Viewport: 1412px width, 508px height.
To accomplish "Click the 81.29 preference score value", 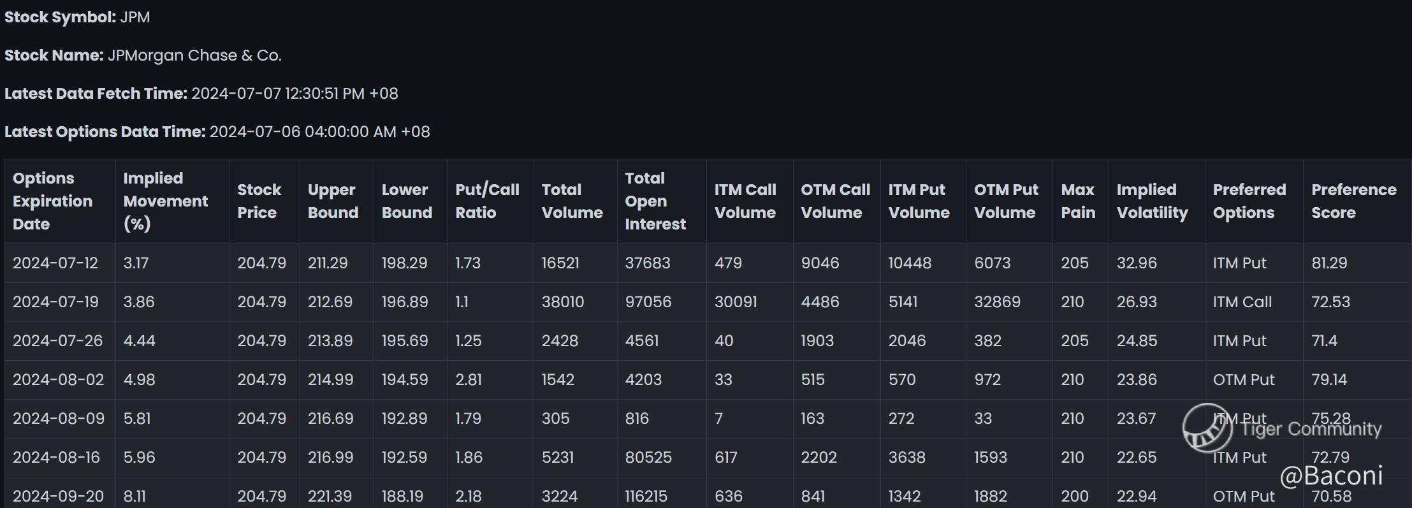I will pos(1329,263).
